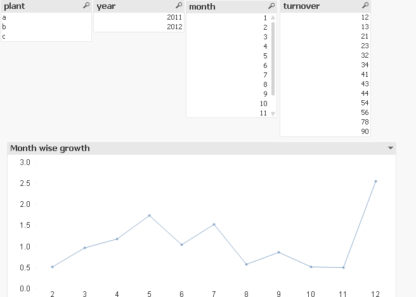The width and height of the screenshot is (416, 297).
Task: Click the chart data point for month 11
Action: 344,268
